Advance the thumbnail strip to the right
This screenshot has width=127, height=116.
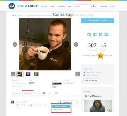tap(78, 74)
